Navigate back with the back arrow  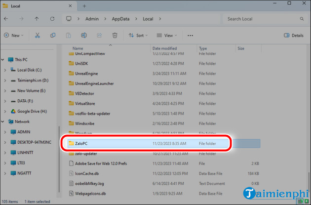(x=6, y=19)
